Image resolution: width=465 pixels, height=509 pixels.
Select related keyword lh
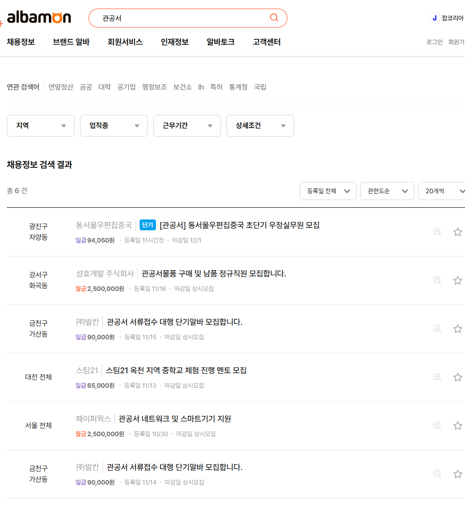[x=201, y=87]
